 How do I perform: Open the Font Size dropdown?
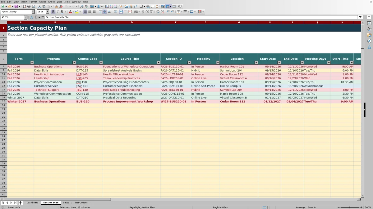[48, 12]
